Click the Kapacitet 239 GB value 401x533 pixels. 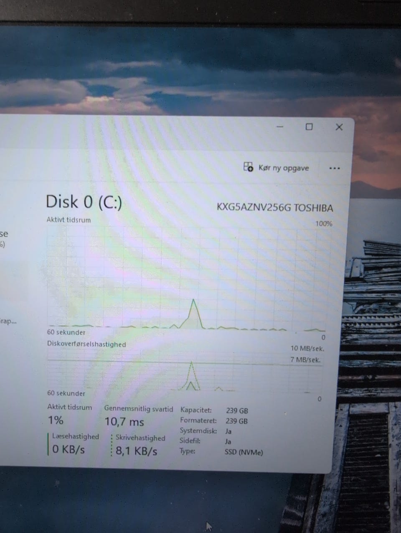coord(237,411)
